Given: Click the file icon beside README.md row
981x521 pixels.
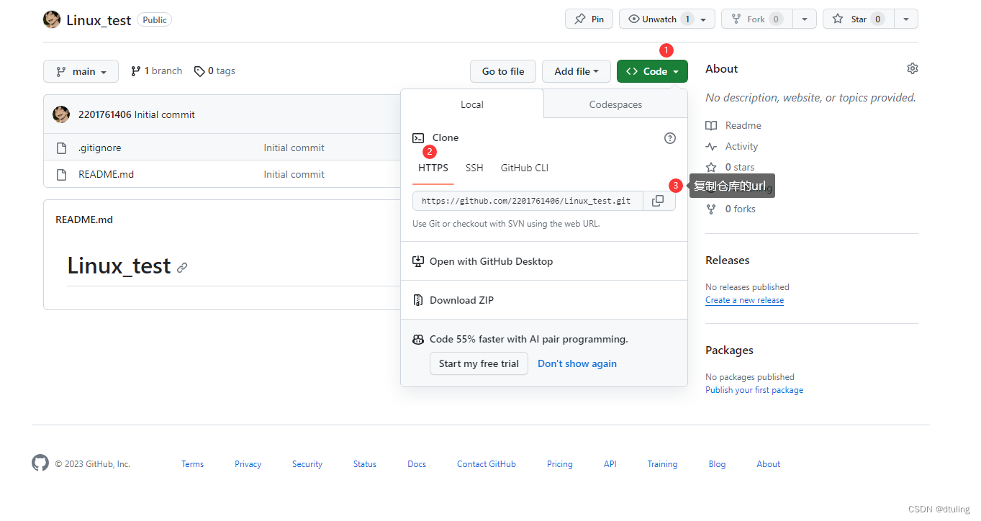Looking at the screenshot, I should [x=62, y=174].
